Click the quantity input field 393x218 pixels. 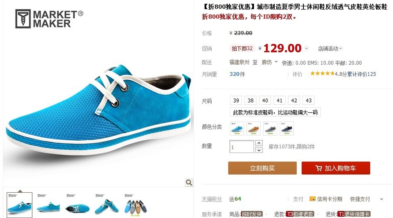(x=242, y=147)
